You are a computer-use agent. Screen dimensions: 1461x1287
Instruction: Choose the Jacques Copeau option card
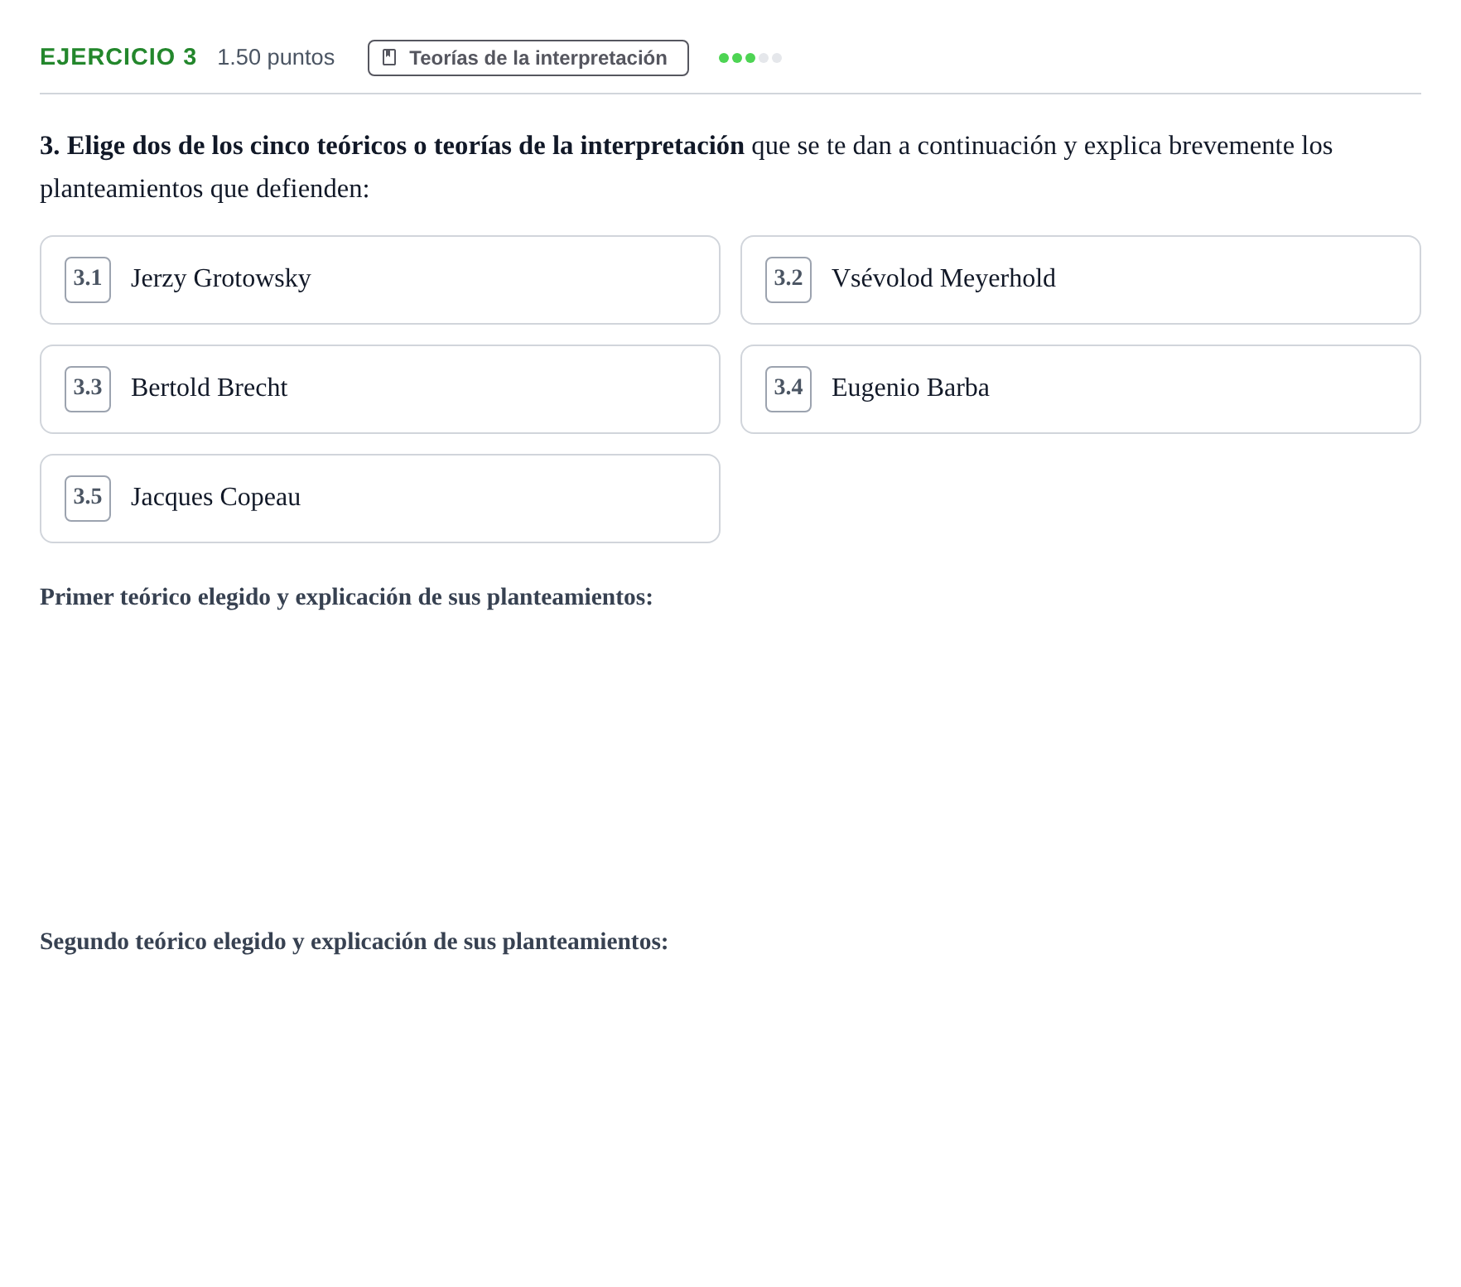[380, 499]
